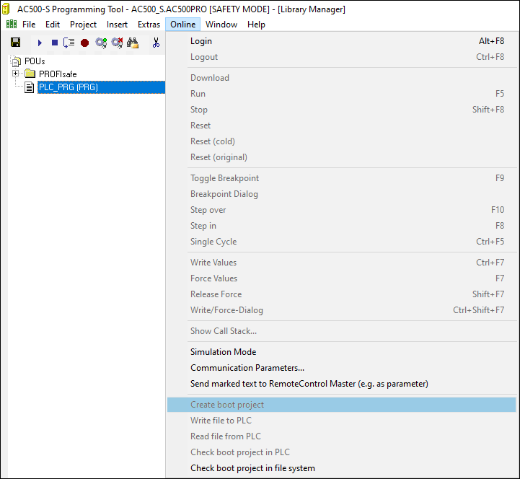Image resolution: width=520 pixels, height=479 pixels.
Task: Click the Step over toolbar icon
Action: pos(69,43)
